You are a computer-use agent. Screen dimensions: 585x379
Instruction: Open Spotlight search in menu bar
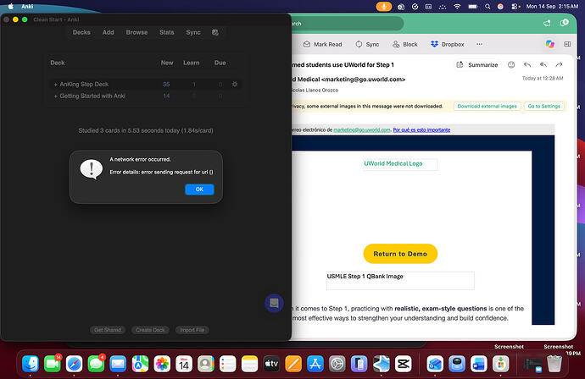pos(487,6)
